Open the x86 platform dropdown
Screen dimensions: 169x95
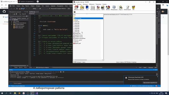click(44, 9)
